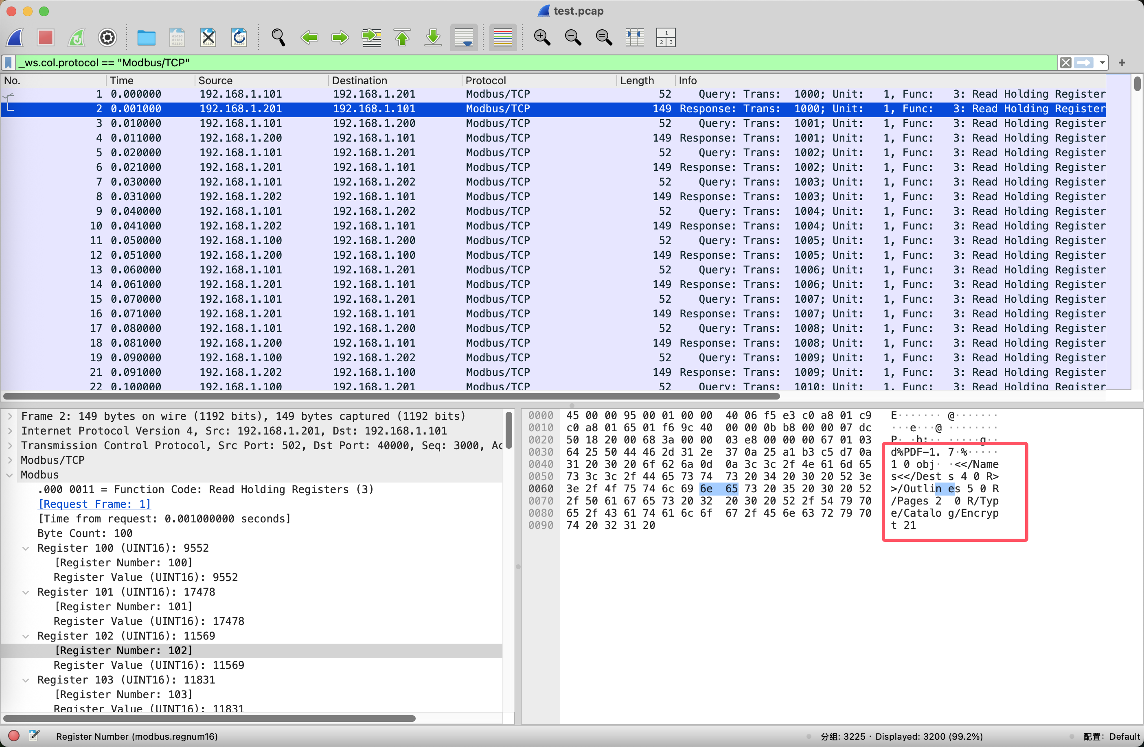Click packet details vertical scrollbar
This screenshot has height=747, width=1144.
point(508,430)
